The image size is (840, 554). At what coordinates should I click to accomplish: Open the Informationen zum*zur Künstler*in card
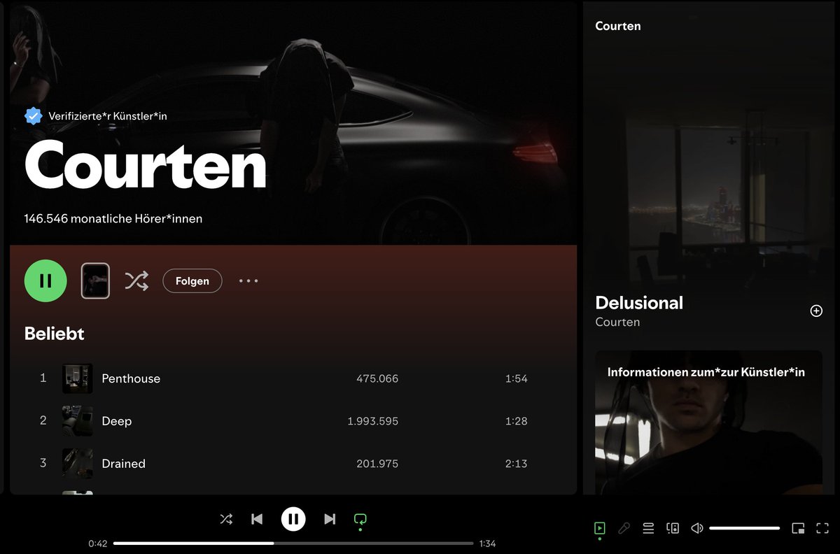click(x=708, y=422)
